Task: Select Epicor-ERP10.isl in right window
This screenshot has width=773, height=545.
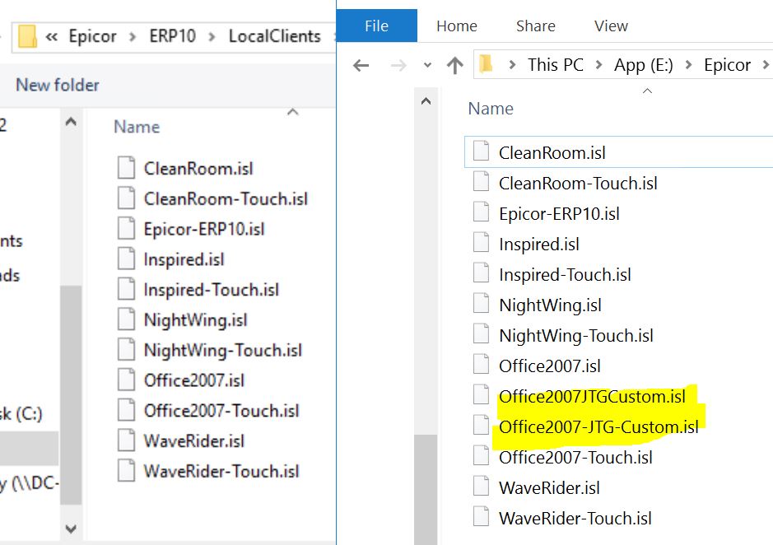Action: point(559,214)
